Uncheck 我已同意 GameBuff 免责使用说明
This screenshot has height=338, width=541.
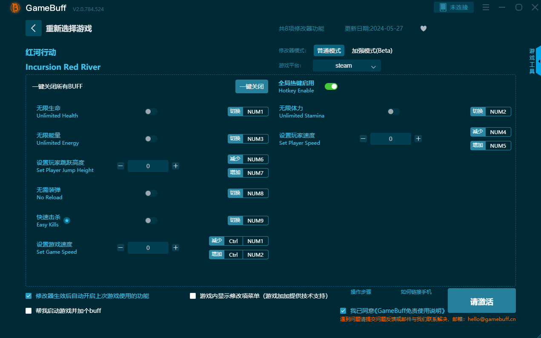[x=343, y=311]
